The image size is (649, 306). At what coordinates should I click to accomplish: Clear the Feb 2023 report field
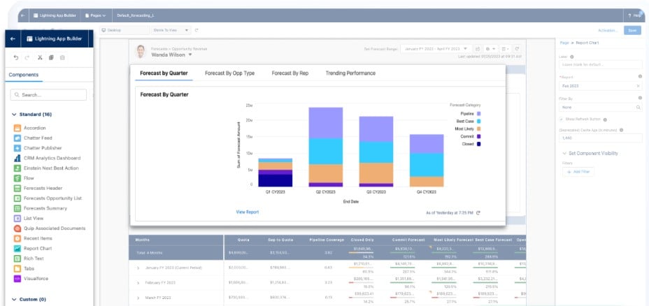638,86
